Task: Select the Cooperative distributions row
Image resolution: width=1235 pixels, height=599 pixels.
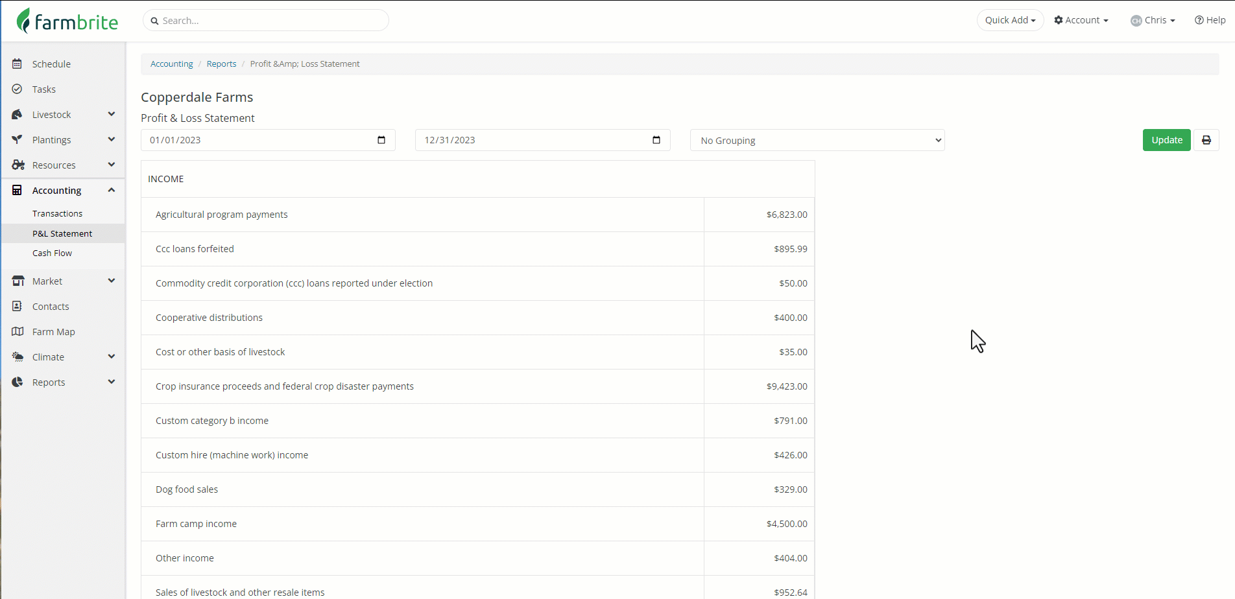Action: [477, 318]
